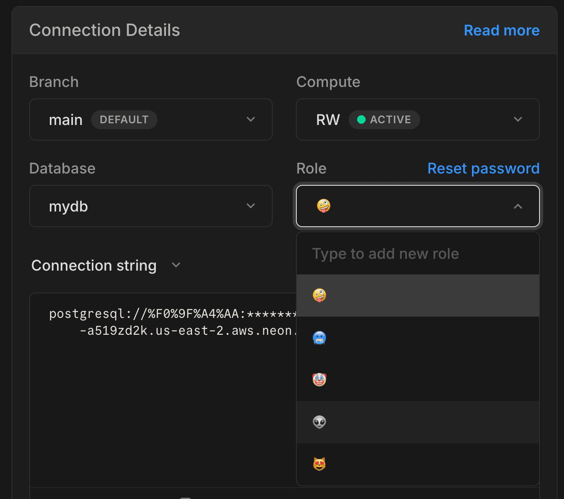Select the freezing face emoji role
Image resolution: width=564 pixels, height=499 pixels.
(x=320, y=337)
